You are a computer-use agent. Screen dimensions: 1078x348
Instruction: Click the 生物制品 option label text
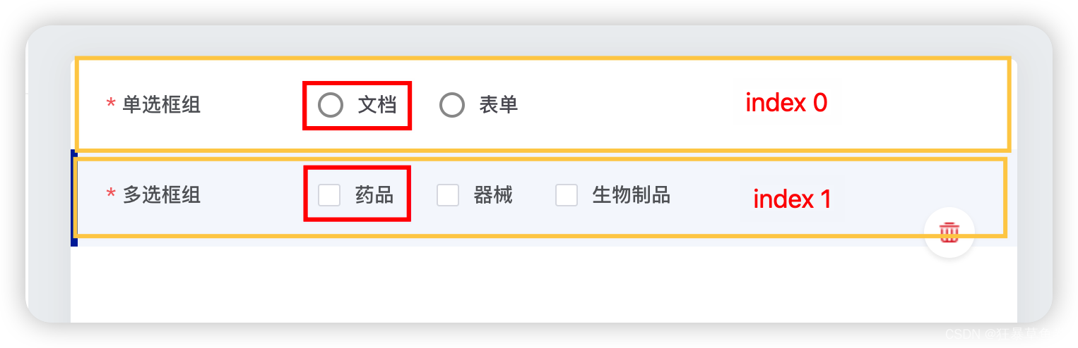click(631, 195)
